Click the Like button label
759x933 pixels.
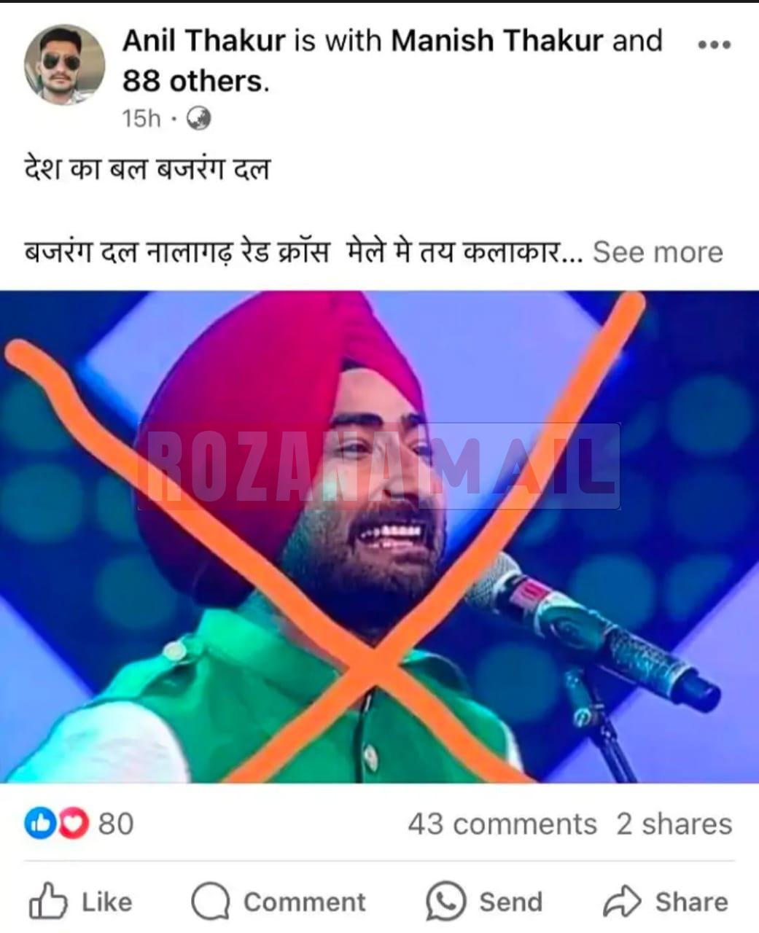tap(106, 902)
